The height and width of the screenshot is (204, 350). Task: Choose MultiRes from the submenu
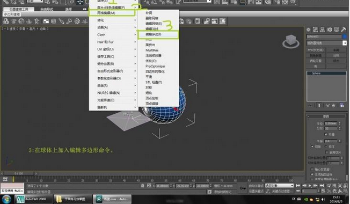tap(158, 50)
